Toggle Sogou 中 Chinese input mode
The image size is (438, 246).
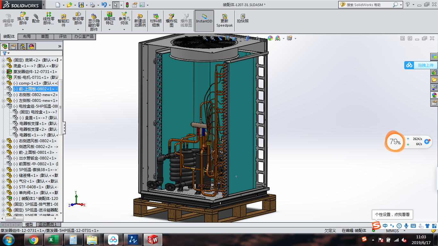tap(385, 226)
